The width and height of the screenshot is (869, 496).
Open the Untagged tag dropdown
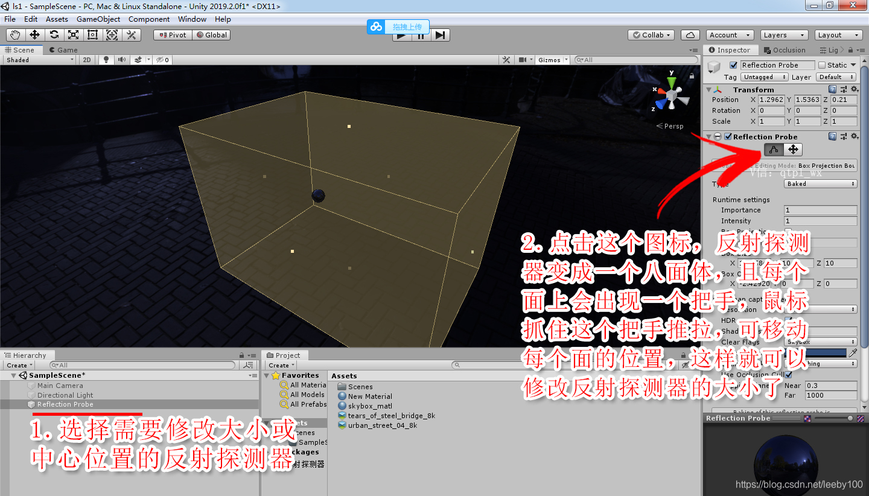[764, 77]
